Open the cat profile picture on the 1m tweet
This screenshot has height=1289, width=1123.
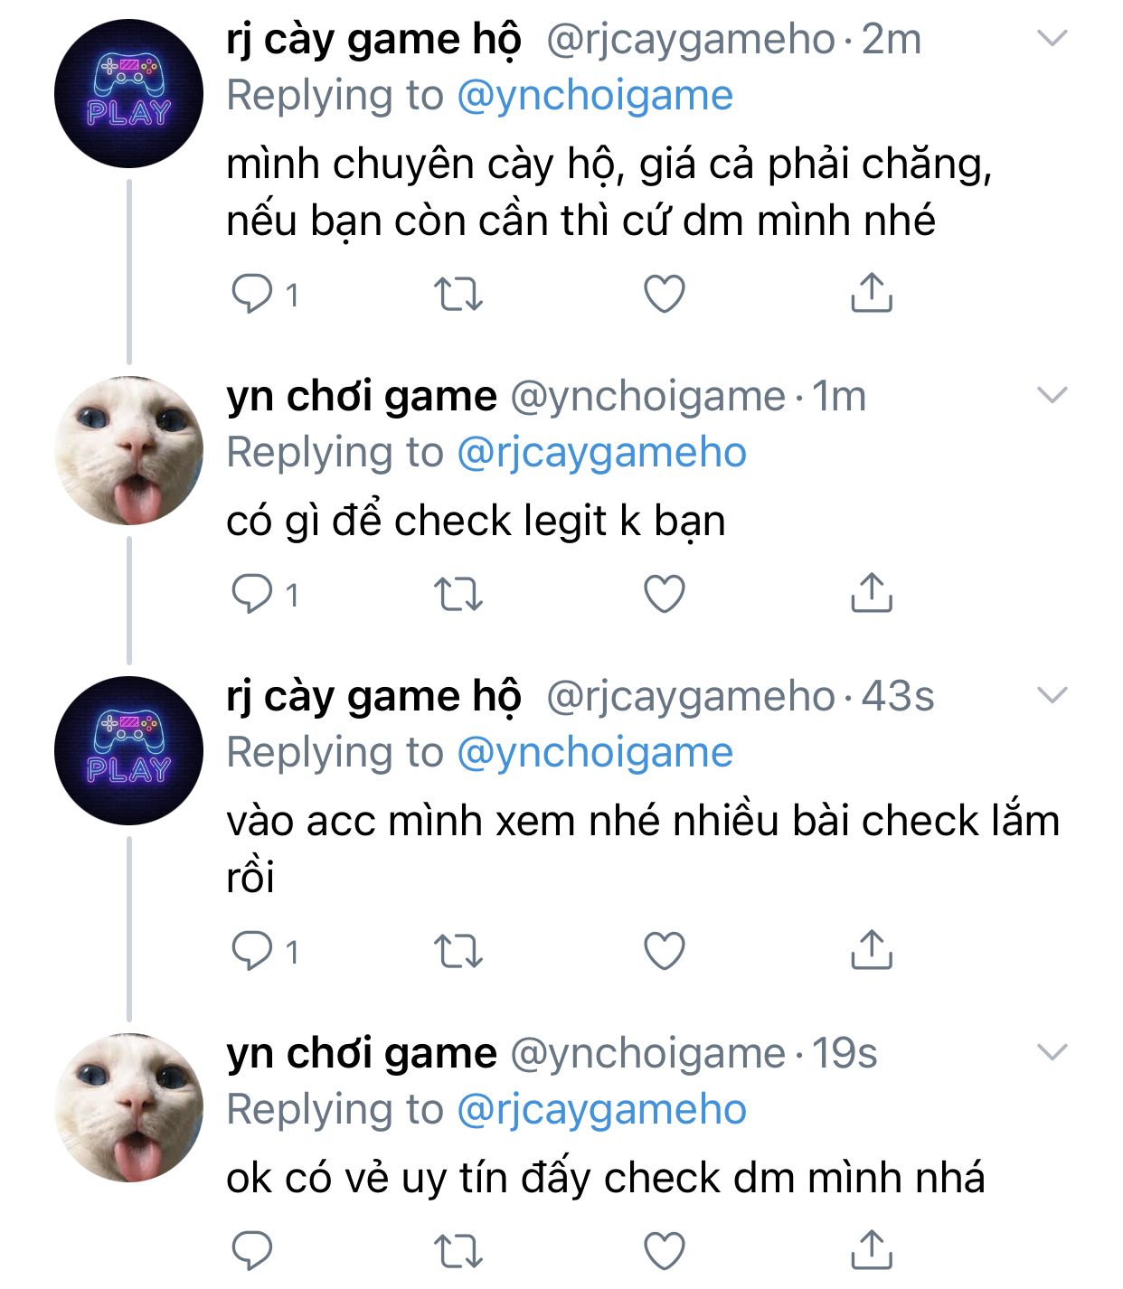[x=128, y=450]
